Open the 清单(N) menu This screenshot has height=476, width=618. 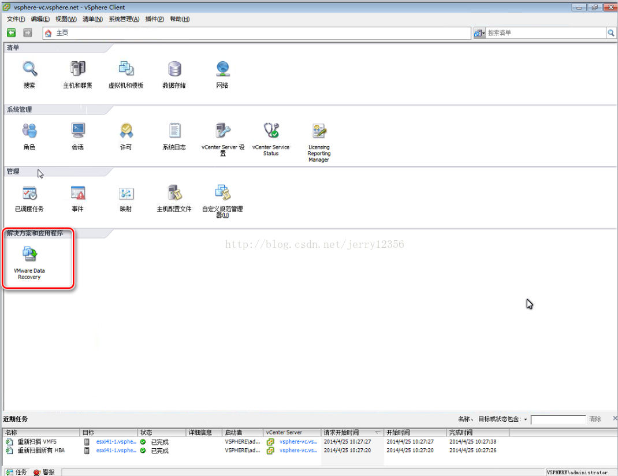click(x=92, y=19)
